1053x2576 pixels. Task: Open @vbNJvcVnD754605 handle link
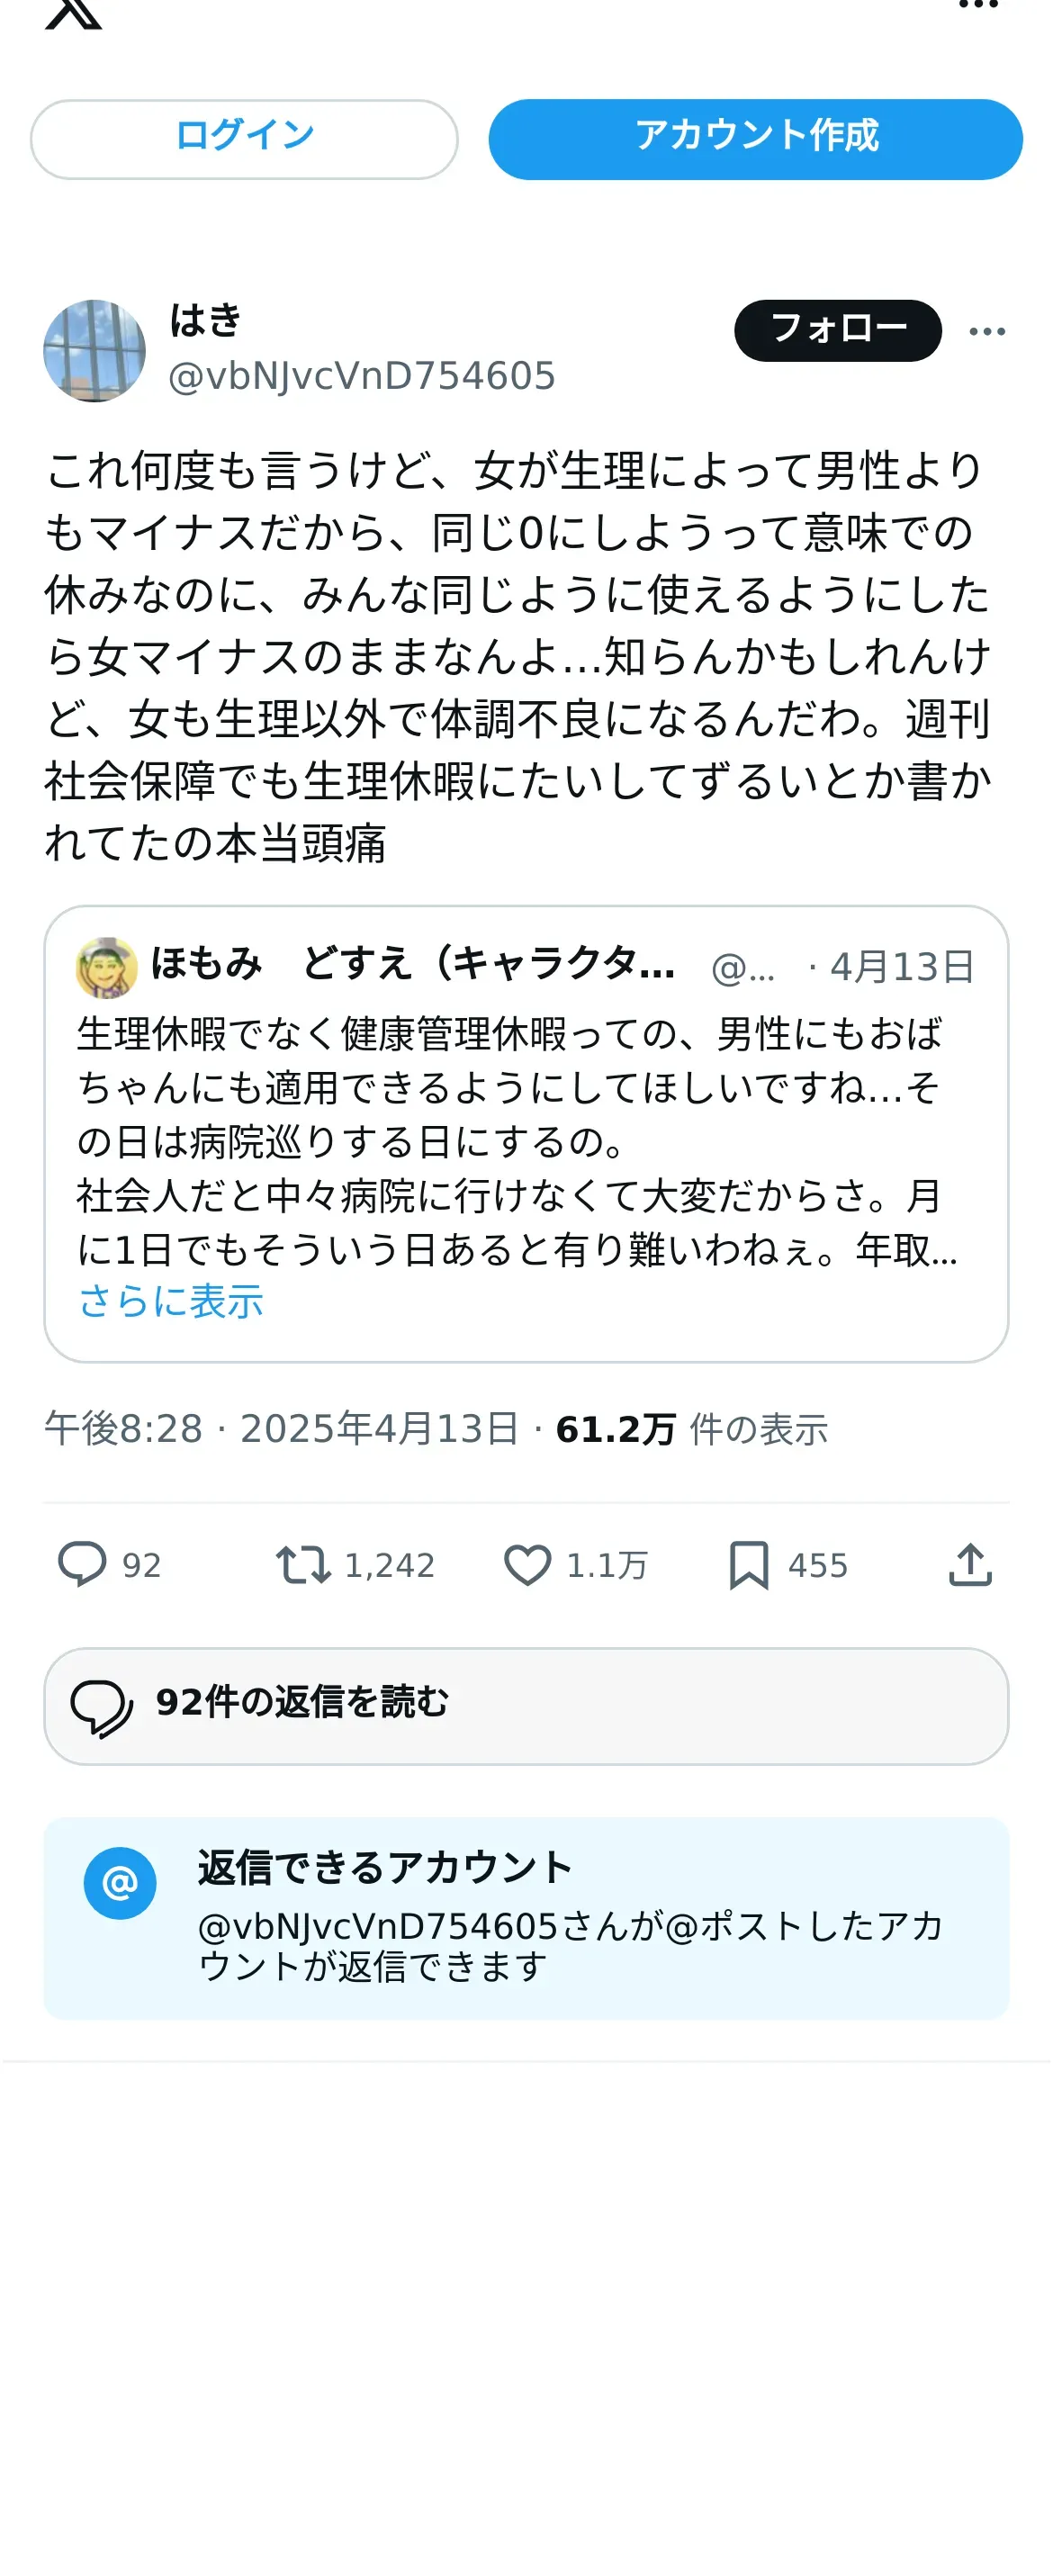point(362,376)
